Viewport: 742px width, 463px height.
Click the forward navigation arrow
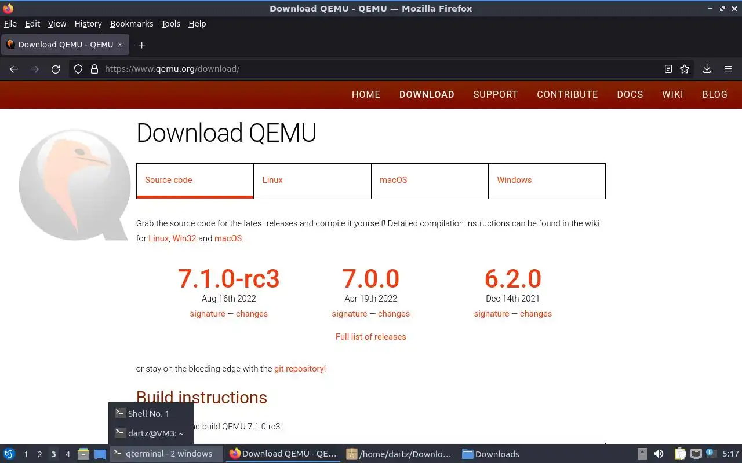click(35, 69)
